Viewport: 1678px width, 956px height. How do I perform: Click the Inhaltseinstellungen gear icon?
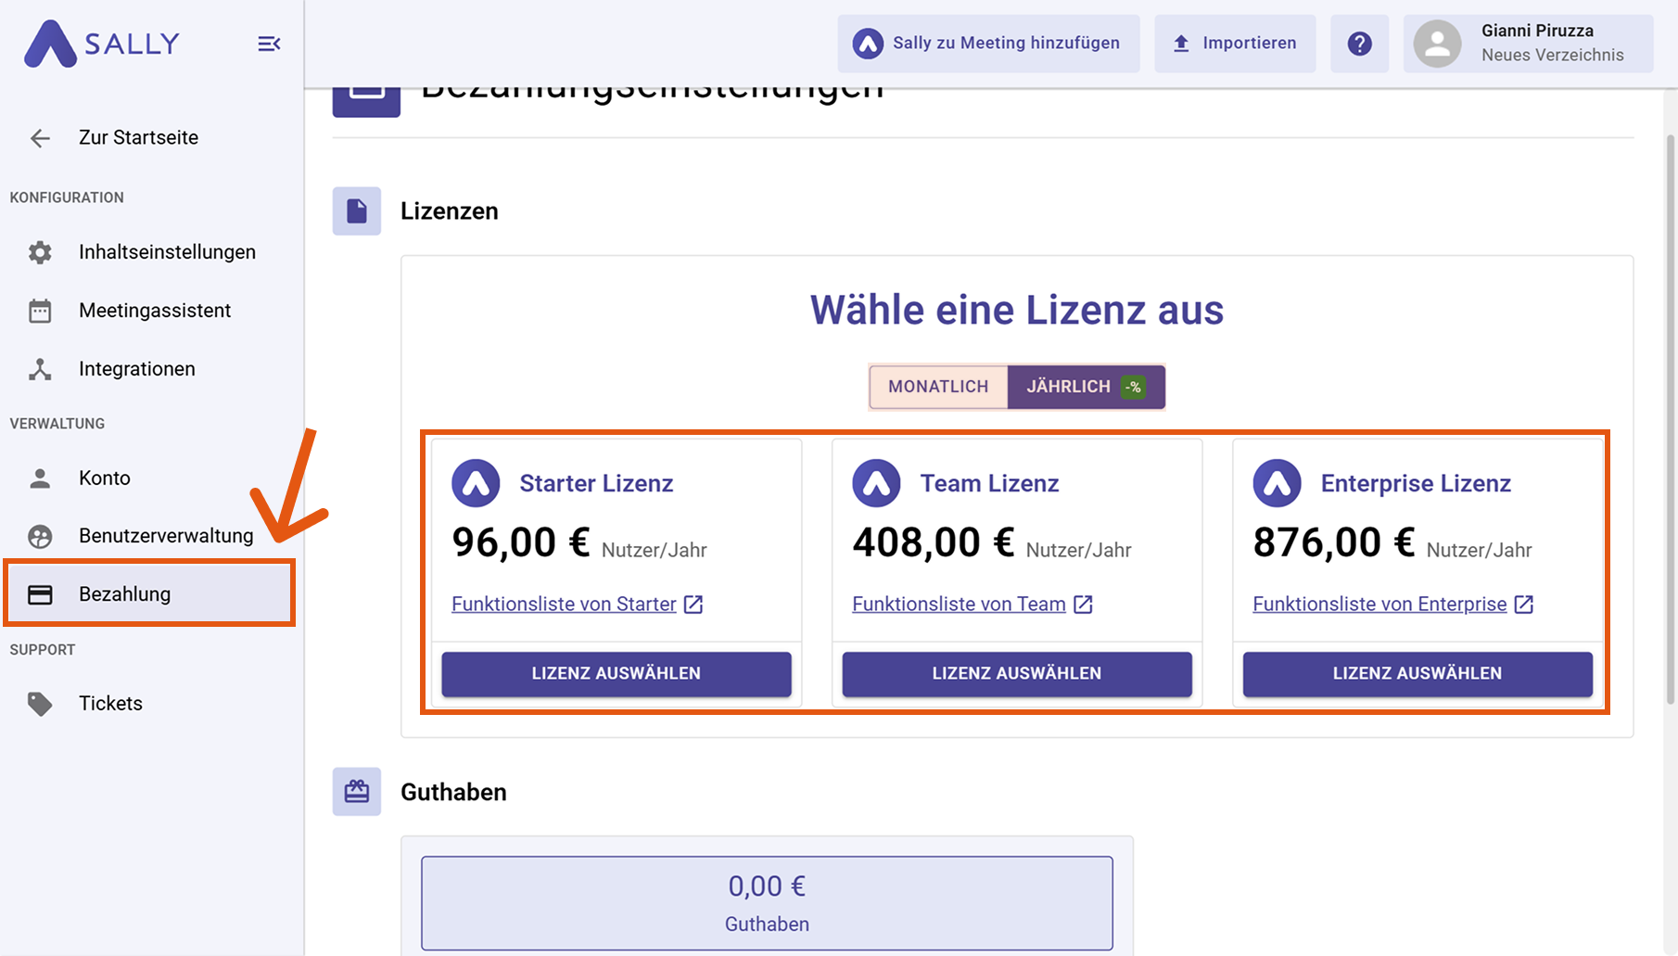pyautogui.click(x=40, y=252)
